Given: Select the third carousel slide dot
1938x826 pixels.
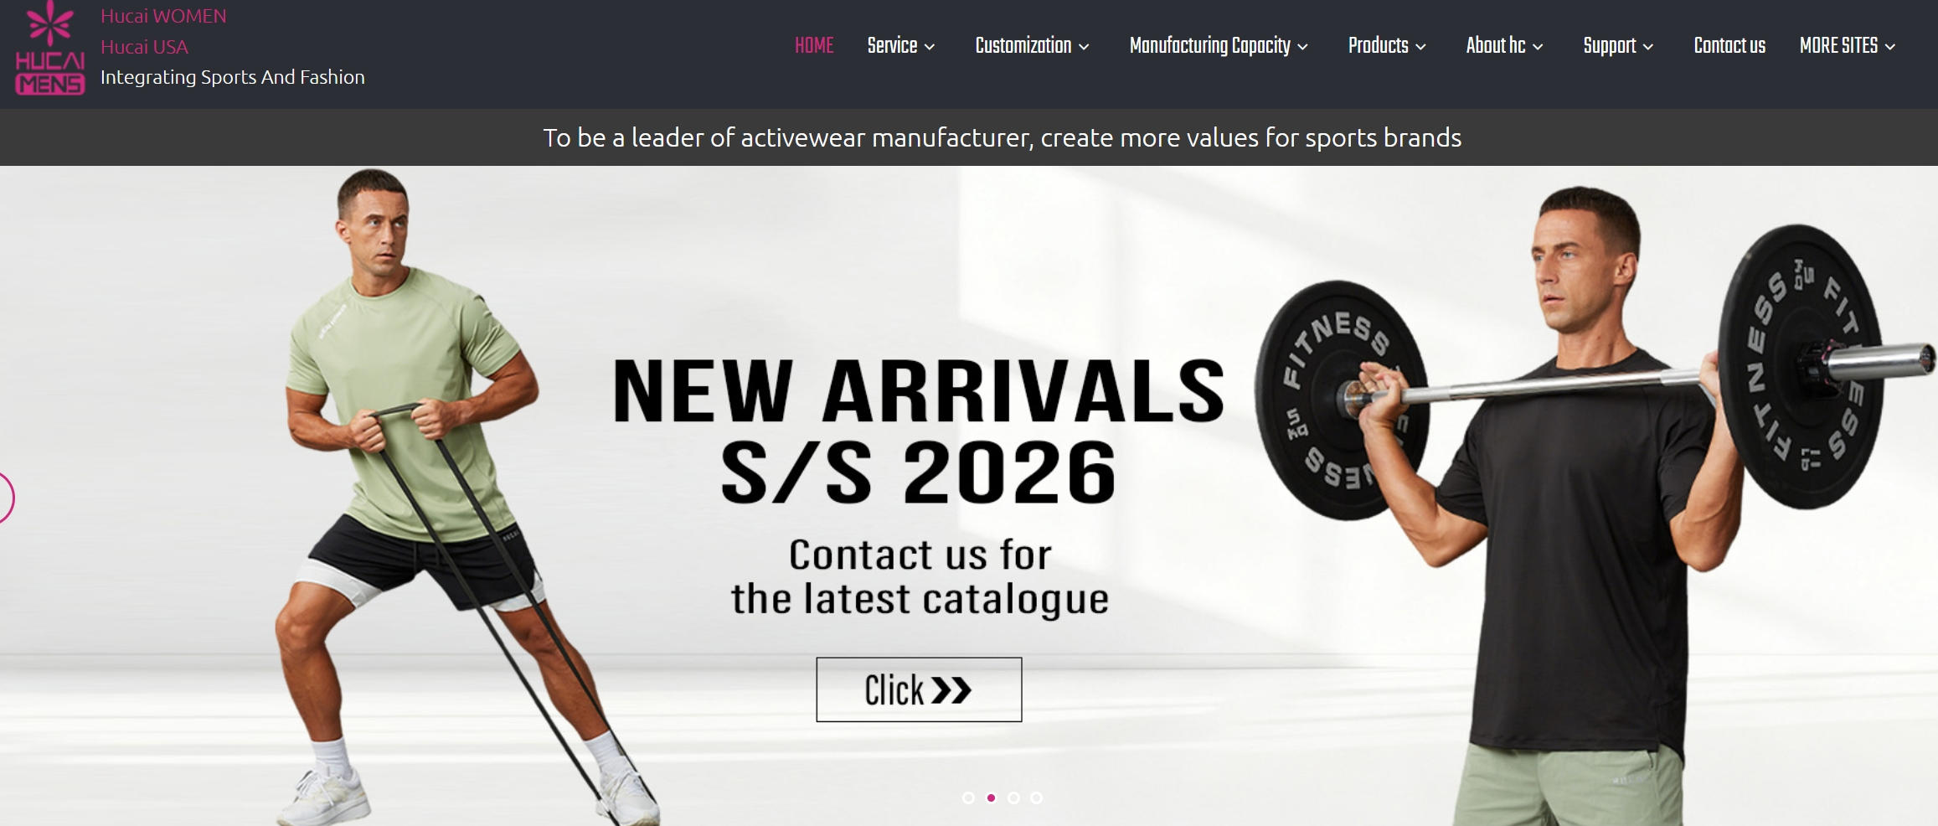Looking at the screenshot, I should coord(1013,798).
